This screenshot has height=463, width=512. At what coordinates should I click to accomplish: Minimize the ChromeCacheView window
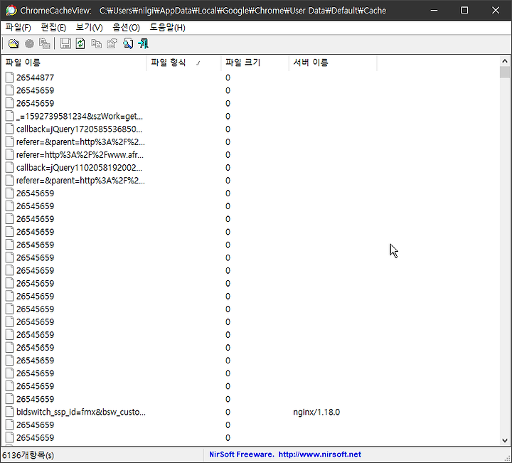[434, 11]
